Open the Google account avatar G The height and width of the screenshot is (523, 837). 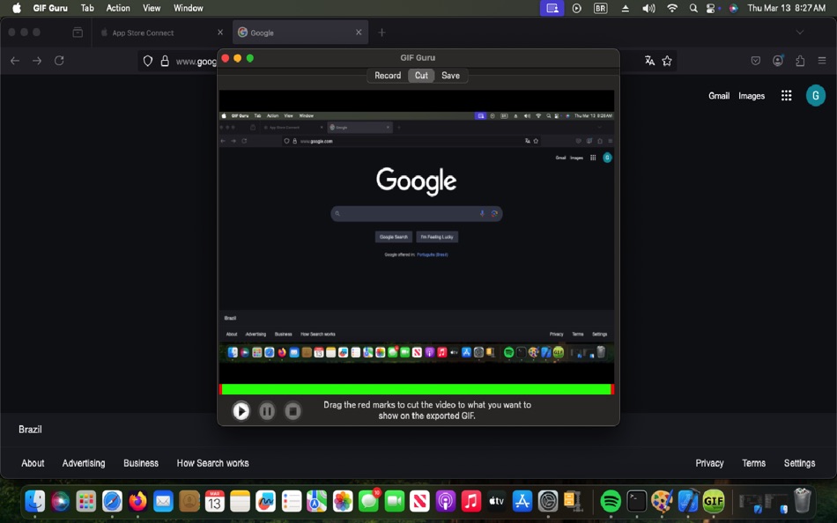tap(815, 96)
